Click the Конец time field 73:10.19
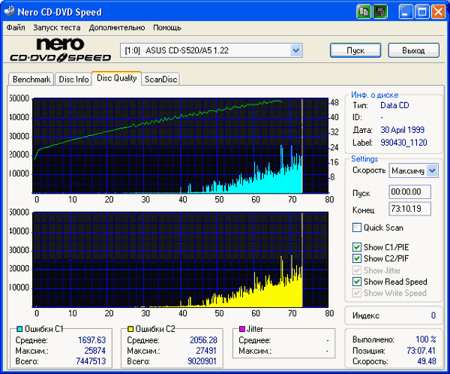450x374 pixels. 409,209
